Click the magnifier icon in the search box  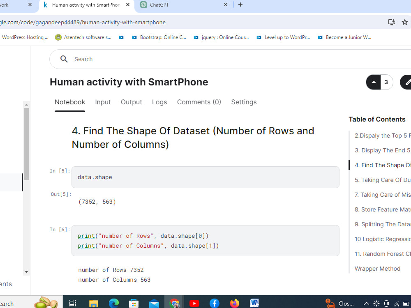(x=64, y=59)
